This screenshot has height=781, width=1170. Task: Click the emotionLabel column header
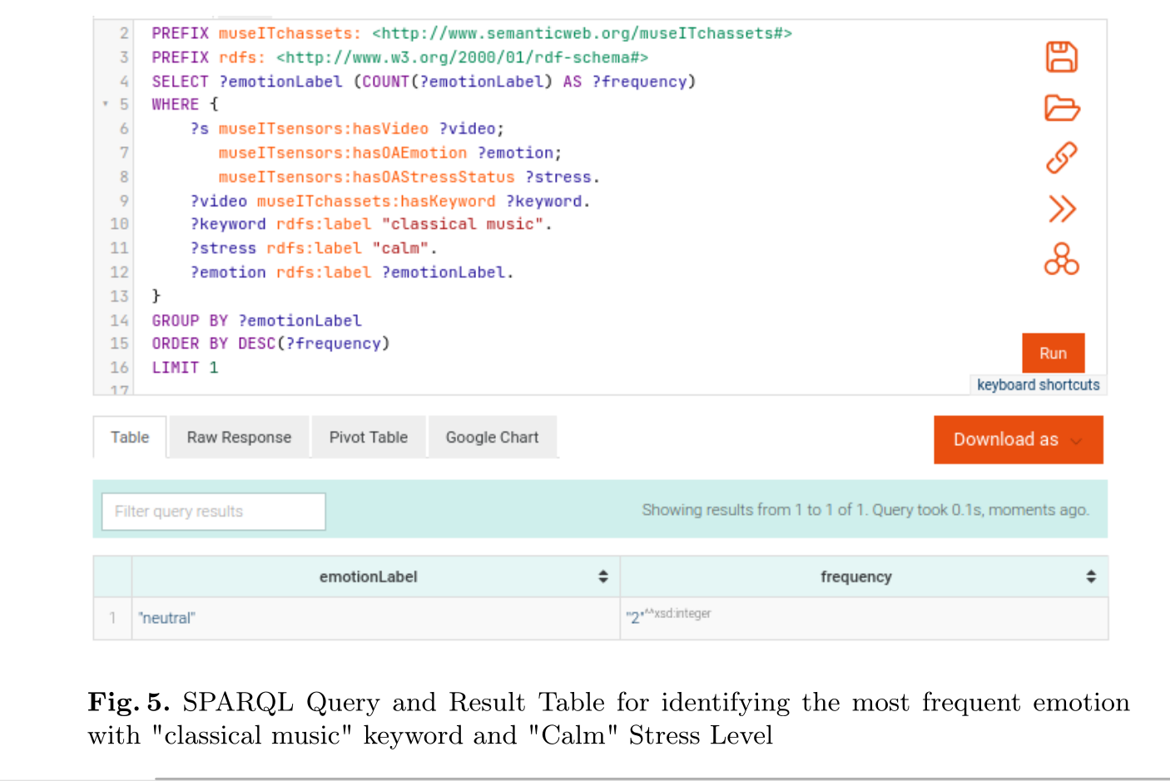coord(368,576)
